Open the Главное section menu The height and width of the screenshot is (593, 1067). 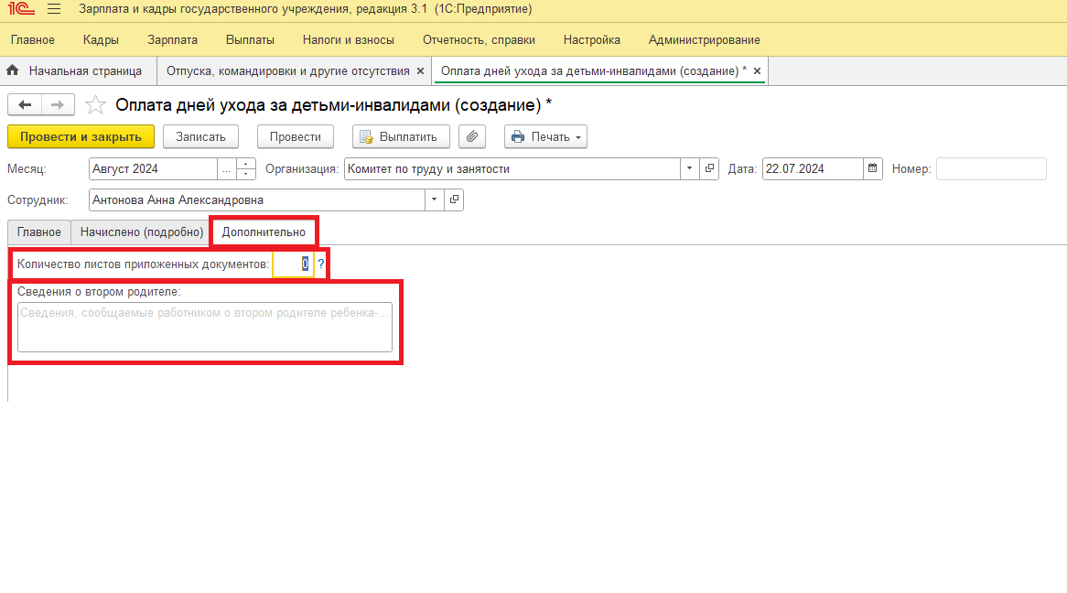(33, 39)
